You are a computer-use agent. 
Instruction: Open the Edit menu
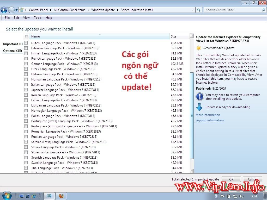pyautogui.click(x=16, y=18)
